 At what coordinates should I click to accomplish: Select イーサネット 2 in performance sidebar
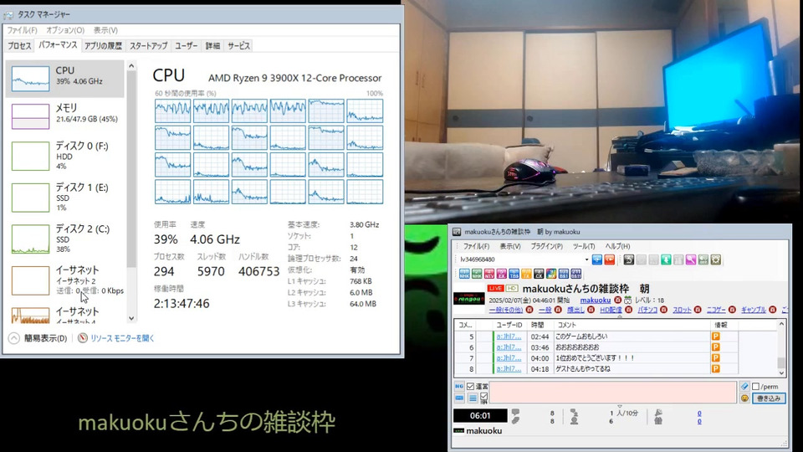point(65,280)
